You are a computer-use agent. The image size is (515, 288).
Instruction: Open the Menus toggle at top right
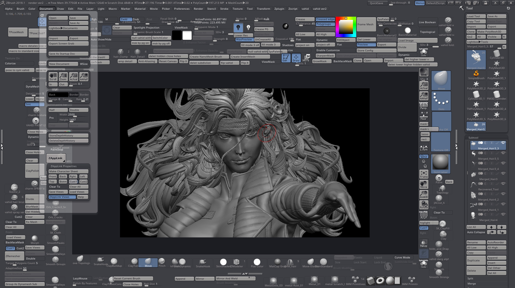click(420, 3)
